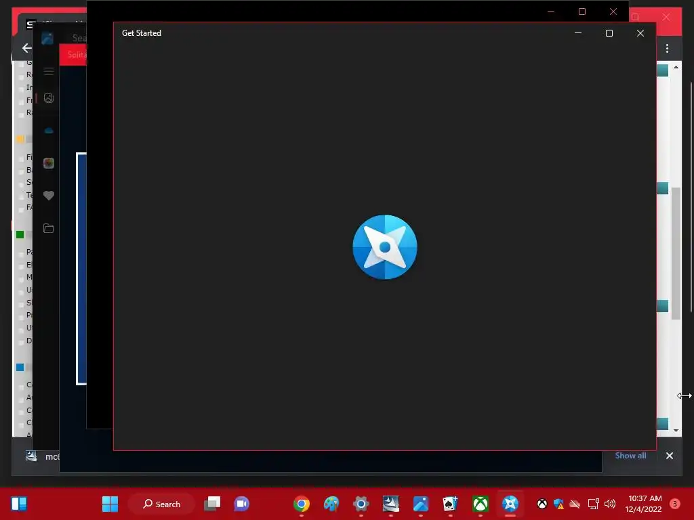Close the Get Started window

pos(640,33)
